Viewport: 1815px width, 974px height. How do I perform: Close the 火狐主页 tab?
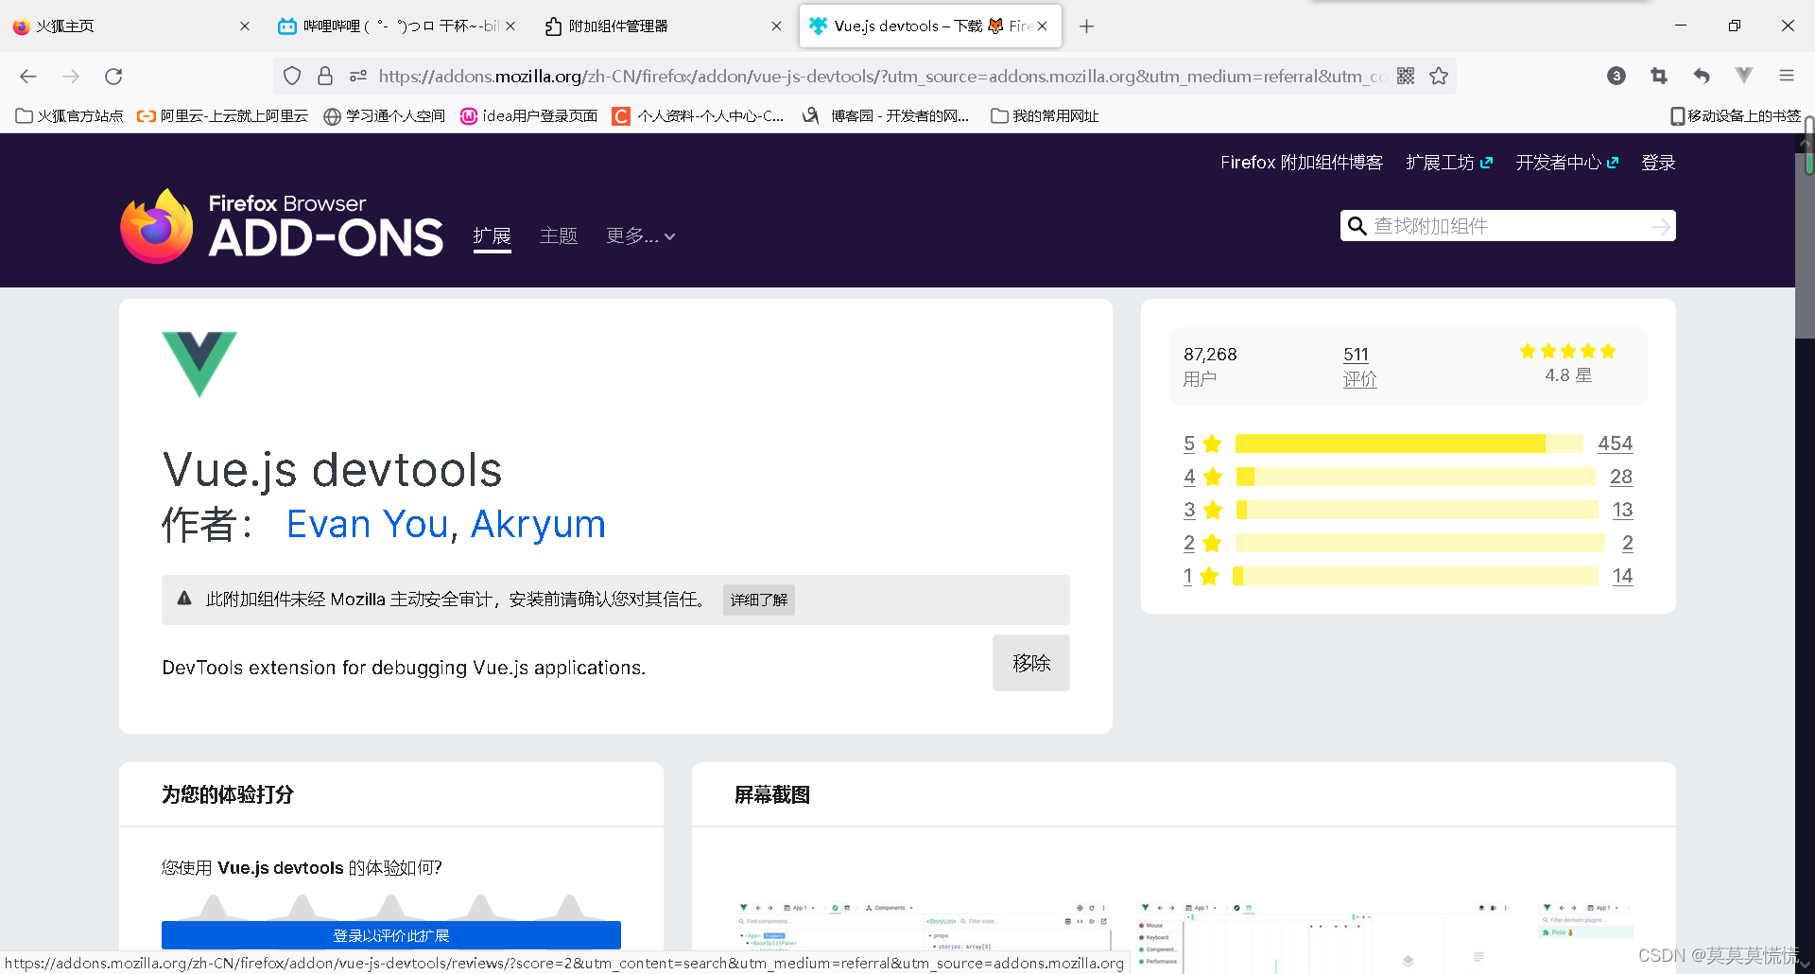[245, 26]
